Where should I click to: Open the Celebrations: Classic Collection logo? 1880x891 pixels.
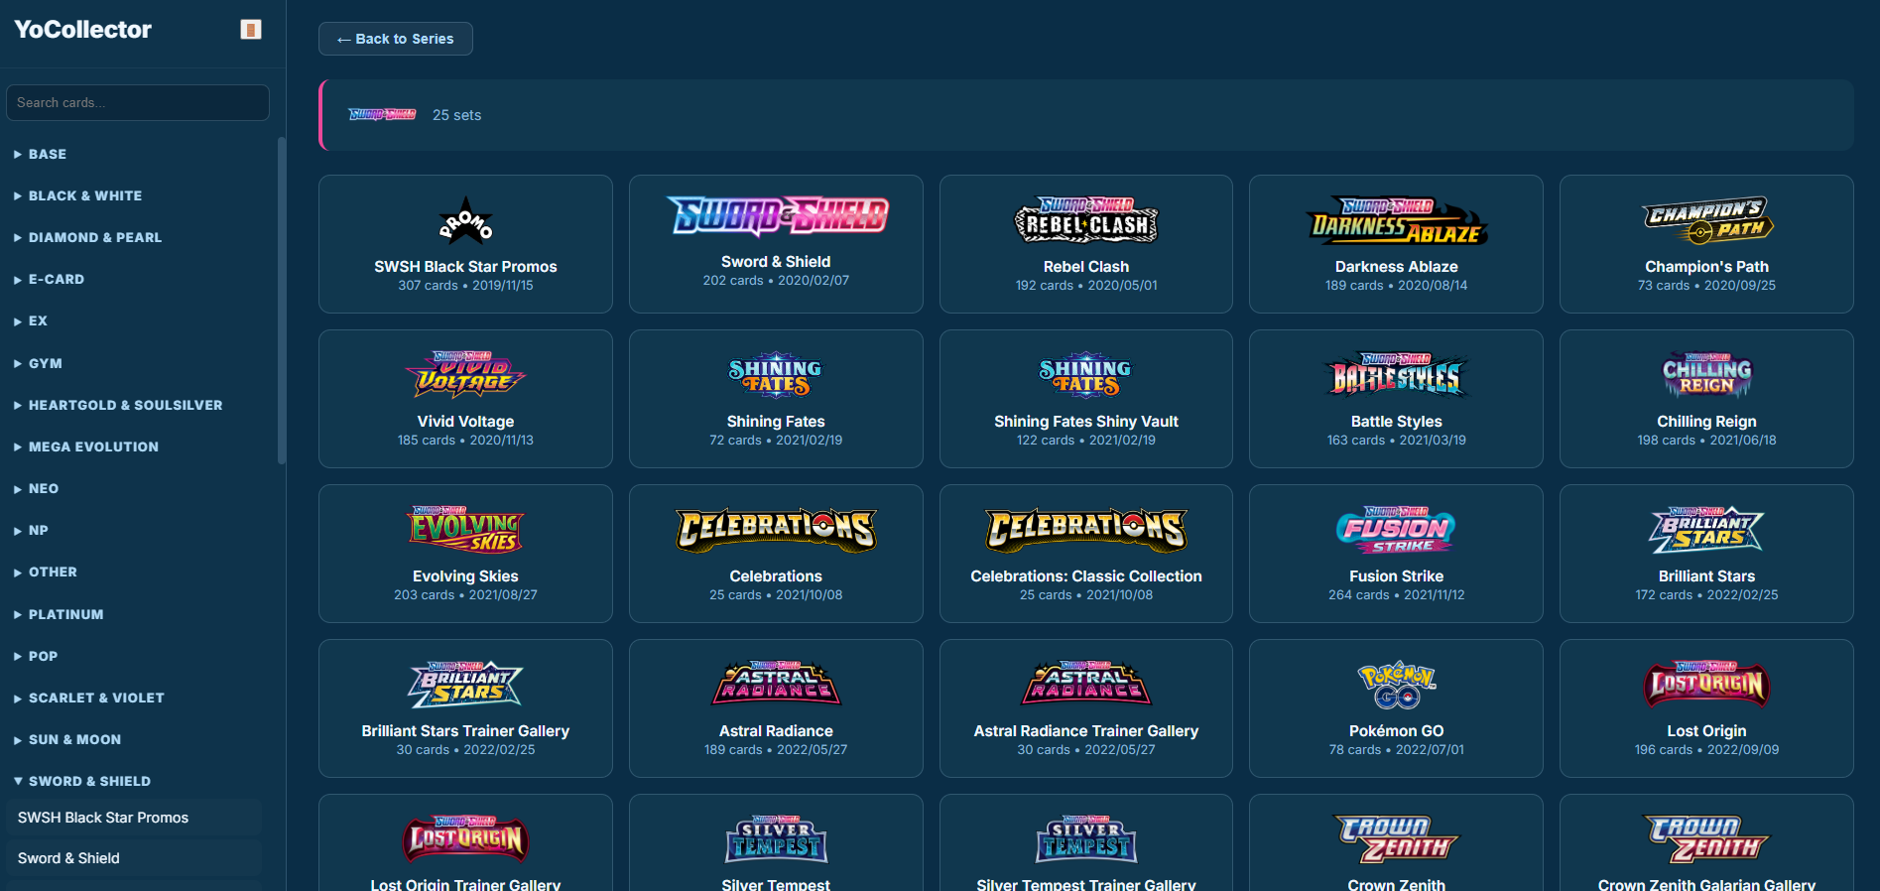coord(1086,531)
